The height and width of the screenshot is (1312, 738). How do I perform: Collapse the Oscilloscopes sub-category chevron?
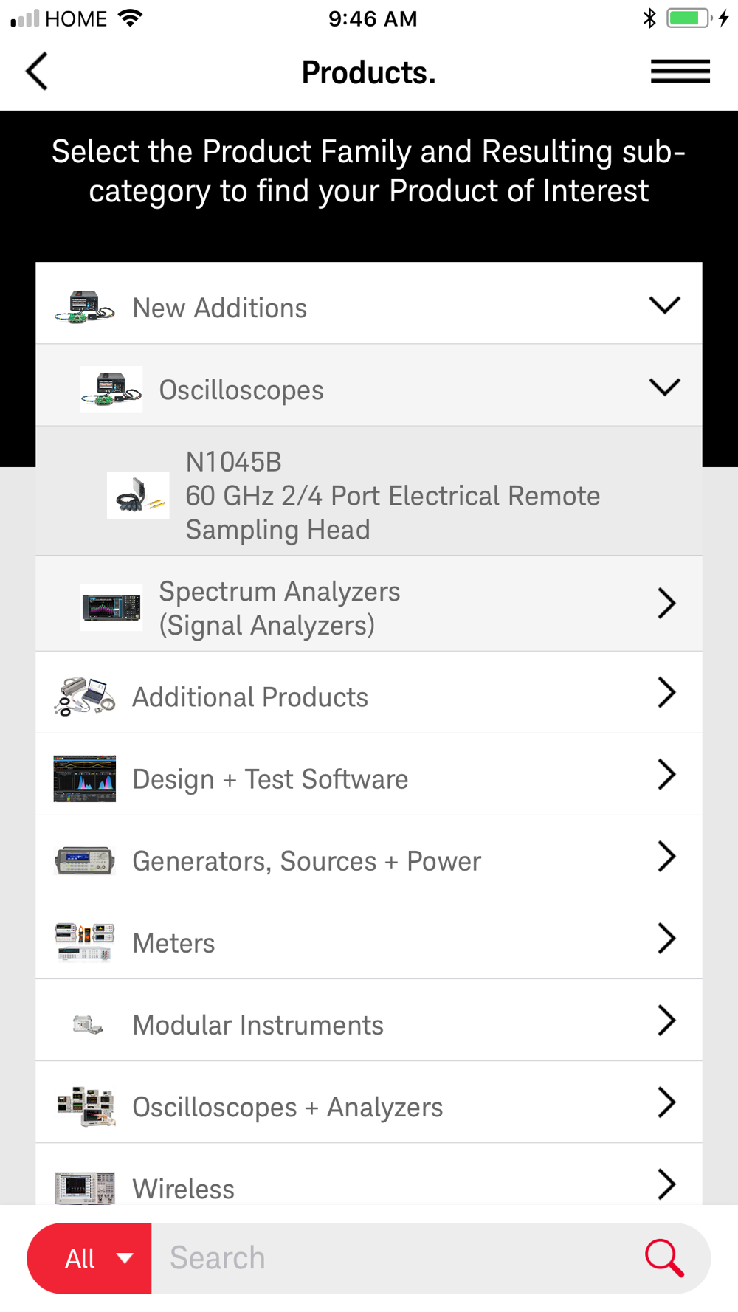point(664,387)
